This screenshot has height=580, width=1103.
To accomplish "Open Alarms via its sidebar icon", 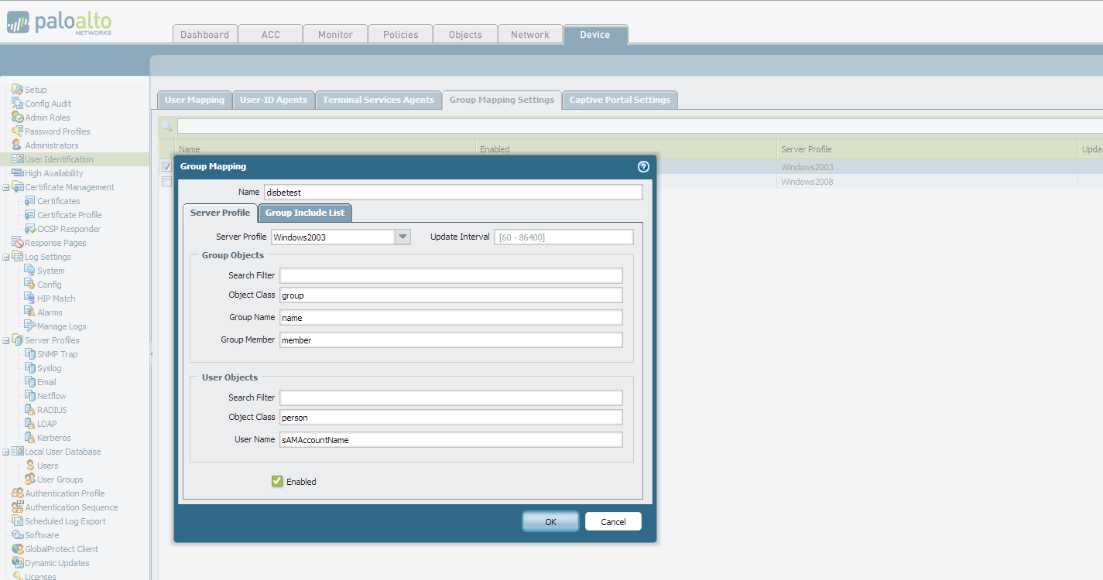I will (30, 312).
